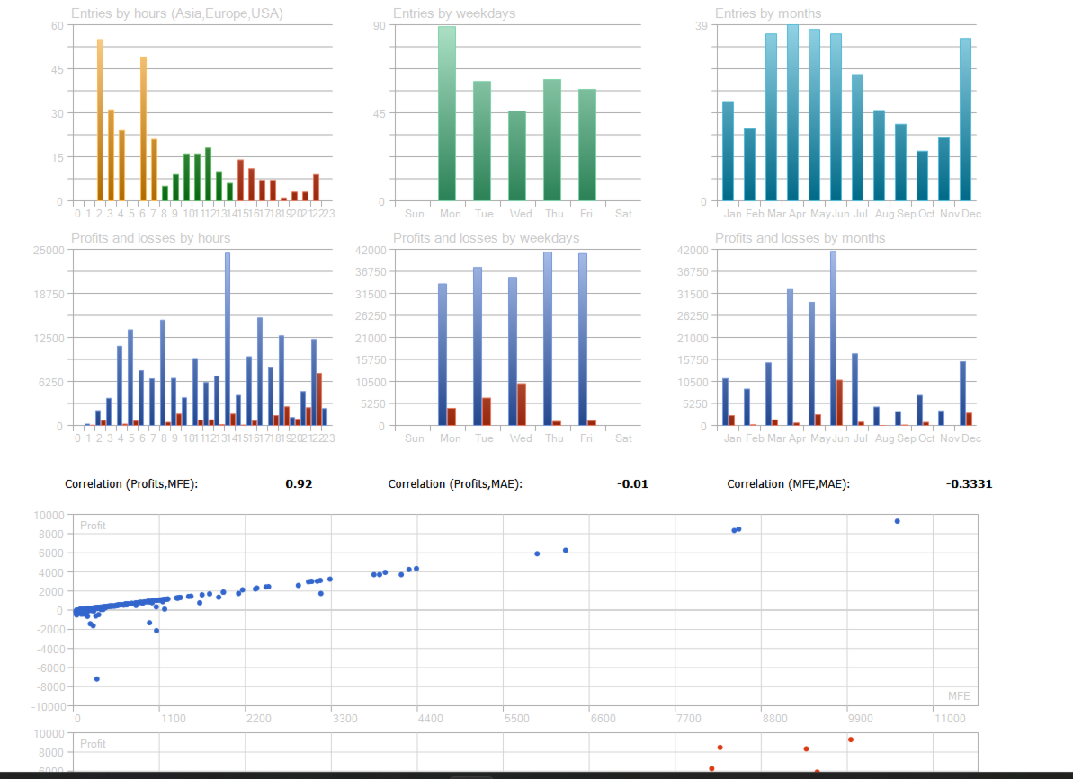Click the red Wednesday loss bar
This screenshot has width=1073, height=779.
tap(523, 404)
